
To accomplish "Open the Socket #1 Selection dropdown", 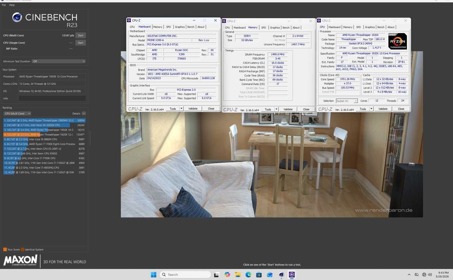I will (347, 101).
